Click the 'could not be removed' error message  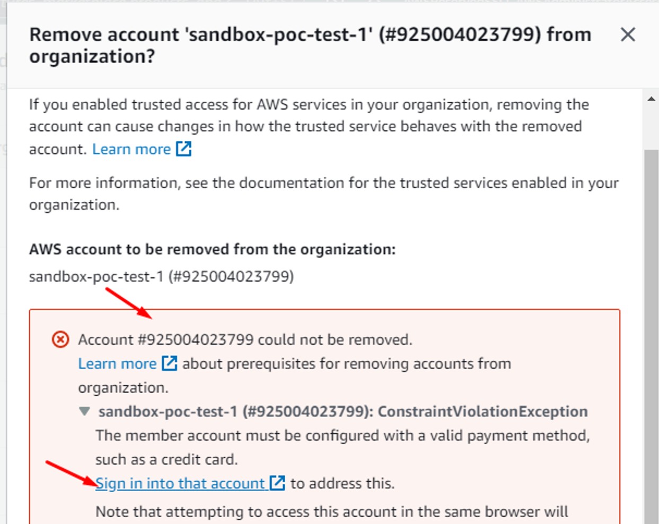tap(245, 340)
